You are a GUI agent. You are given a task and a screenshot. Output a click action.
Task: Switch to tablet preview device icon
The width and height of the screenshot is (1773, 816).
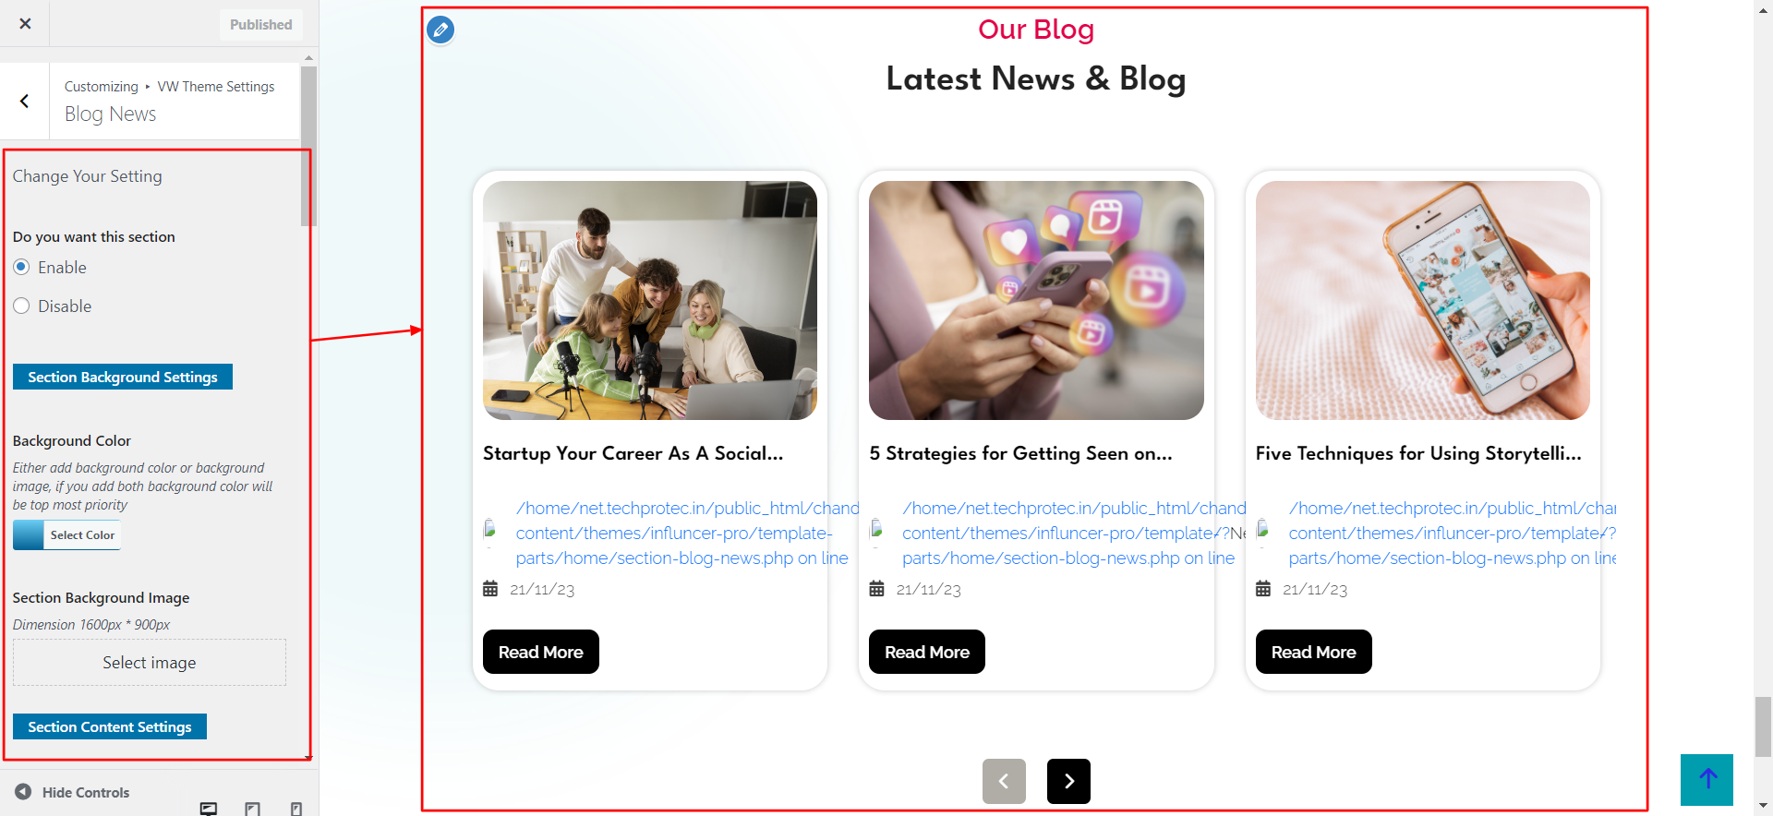pos(252,809)
